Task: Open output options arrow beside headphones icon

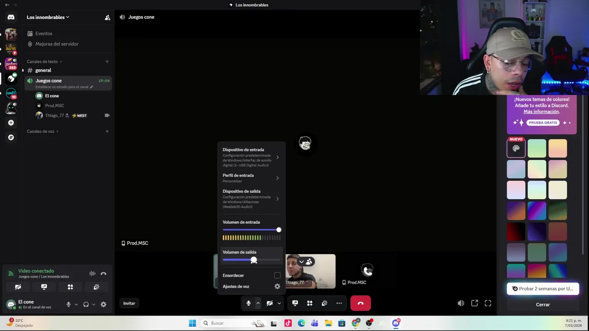Action: (x=93, y=304)
